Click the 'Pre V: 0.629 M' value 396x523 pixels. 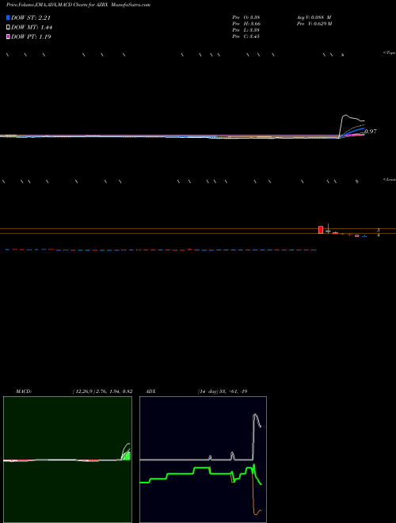pos(314,24)
